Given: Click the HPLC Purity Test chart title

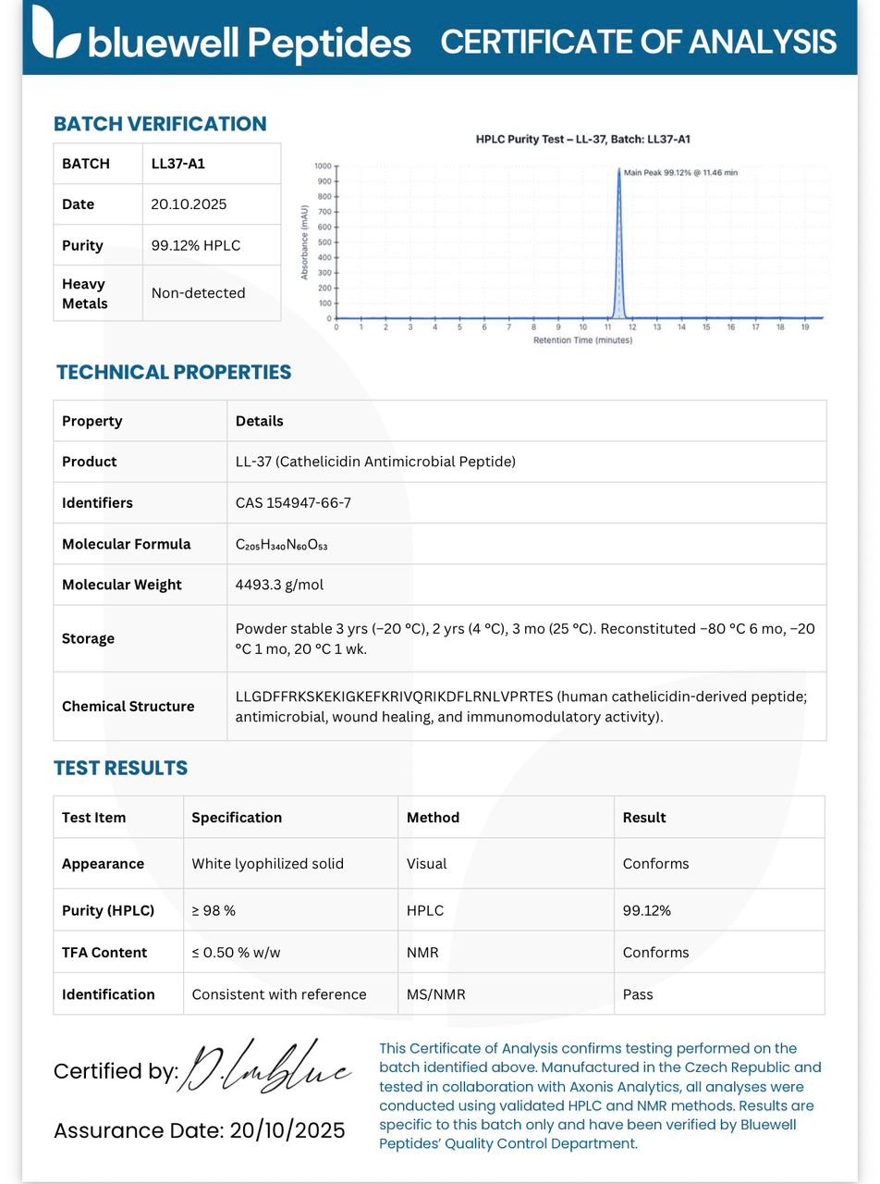Looking at the screenshot, I should (x=583, y=140).
